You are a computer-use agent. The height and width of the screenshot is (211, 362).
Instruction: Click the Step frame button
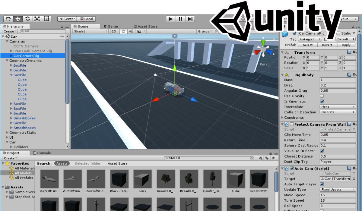tap(190, 19)
